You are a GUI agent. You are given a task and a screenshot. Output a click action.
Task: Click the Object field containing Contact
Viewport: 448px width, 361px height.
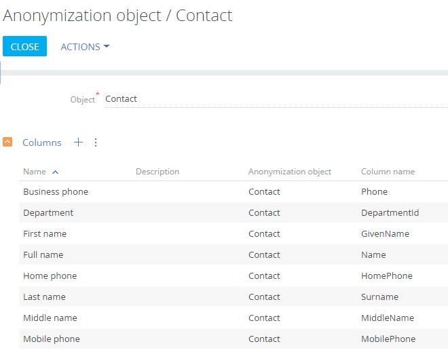pyautogui.click(x=276, y=99)
